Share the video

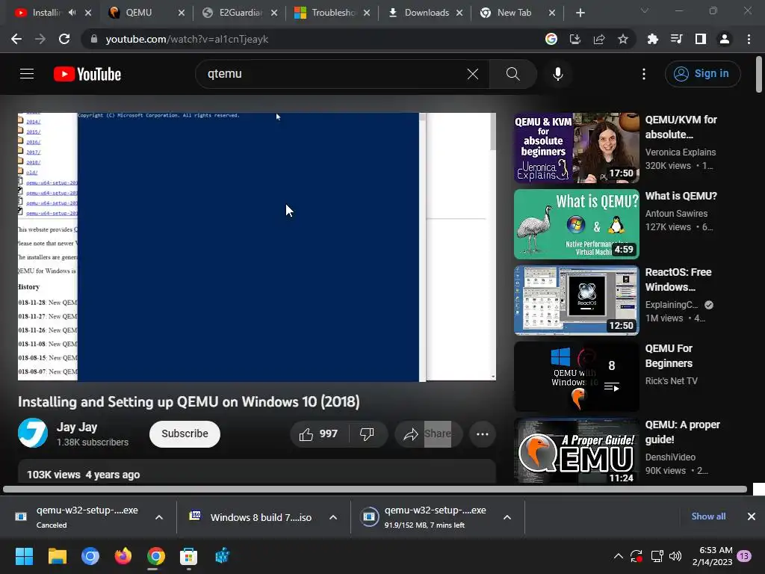[428, 434]
